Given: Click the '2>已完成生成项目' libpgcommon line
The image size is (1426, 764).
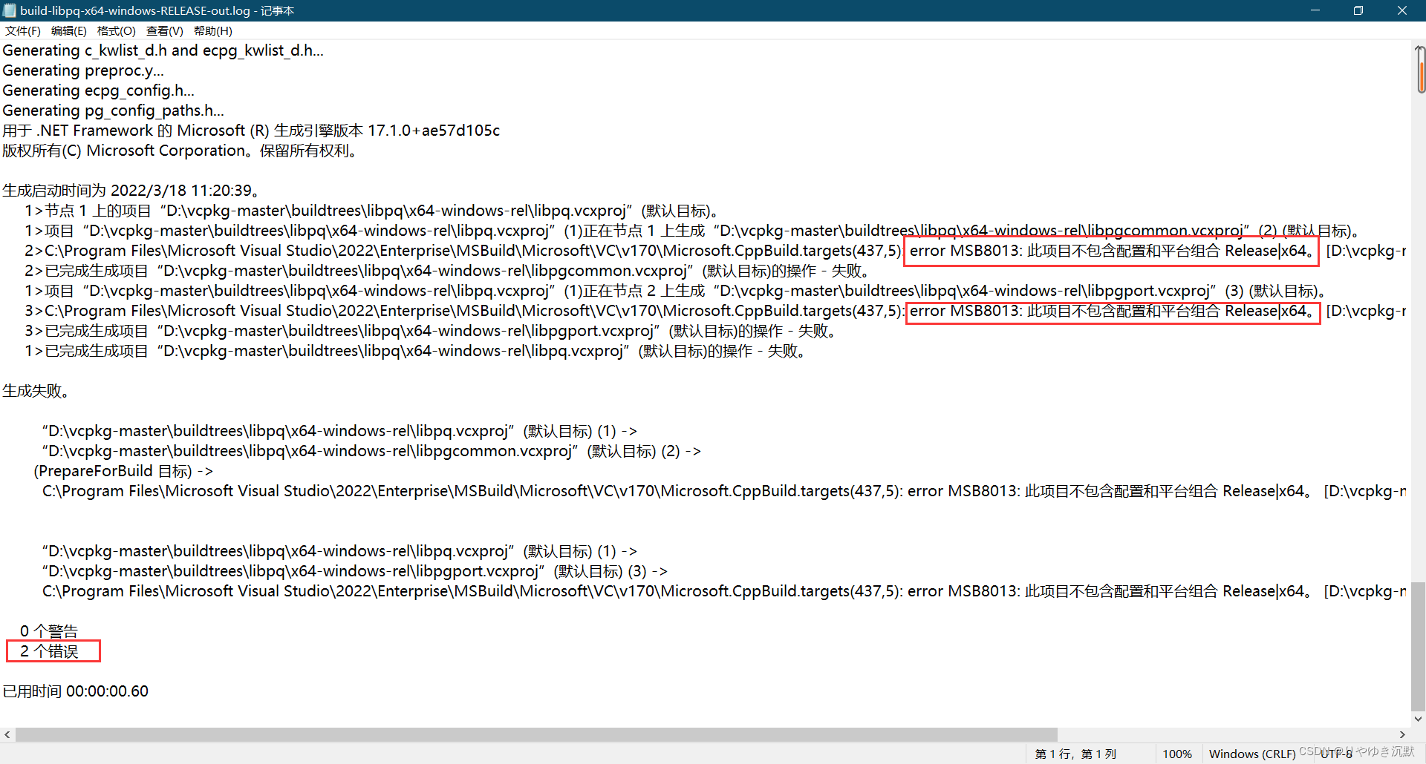Looking at the screenshot, I should (x=449, y=271).
